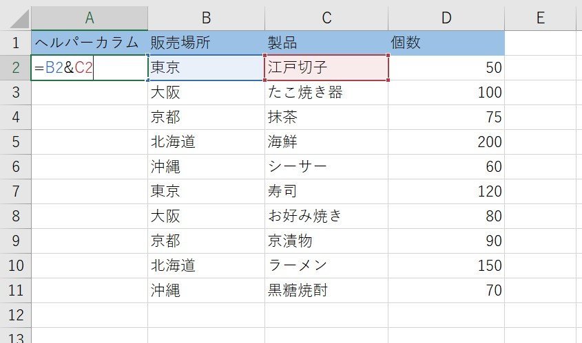Select the cell containing 江戸切子

pyautogui.click(x=326, y=68)
